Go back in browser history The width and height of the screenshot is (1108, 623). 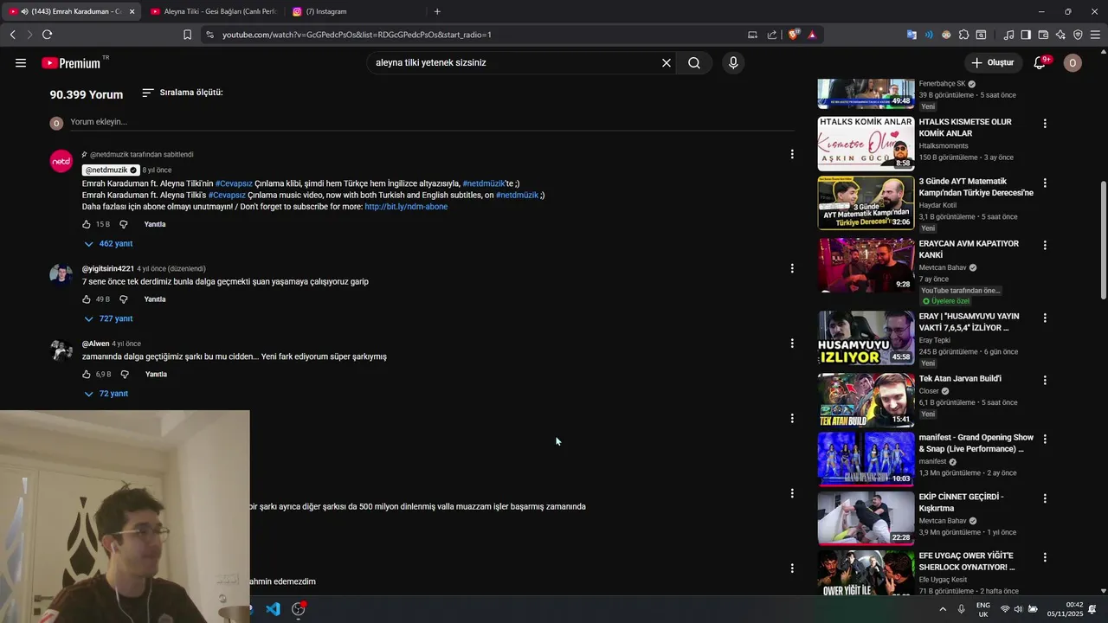pos(12,35)
